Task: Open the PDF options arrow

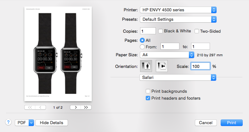Action: (x=31, y=123)
